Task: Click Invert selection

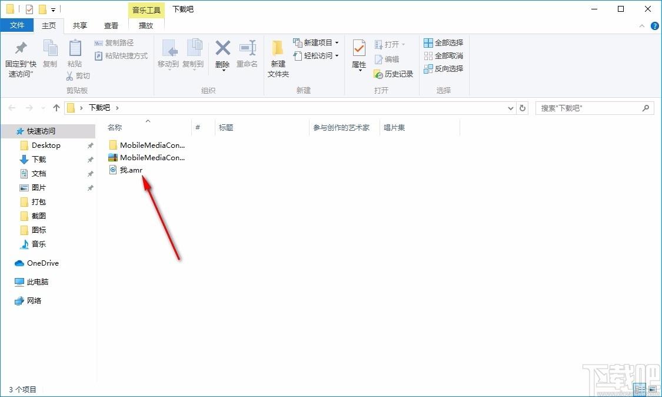Action: (x=443, y=68)
